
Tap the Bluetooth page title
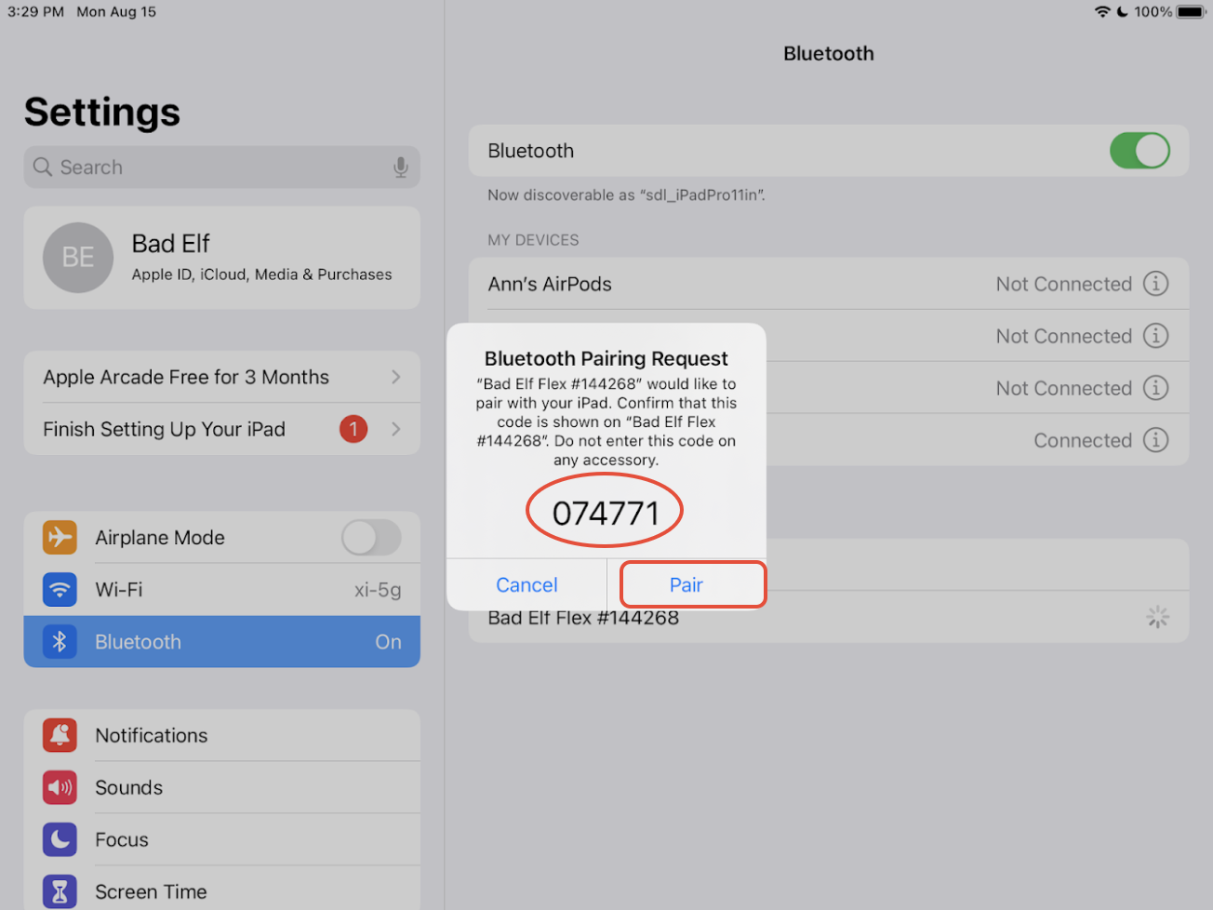pyautogui.click(x=829, y=54)
